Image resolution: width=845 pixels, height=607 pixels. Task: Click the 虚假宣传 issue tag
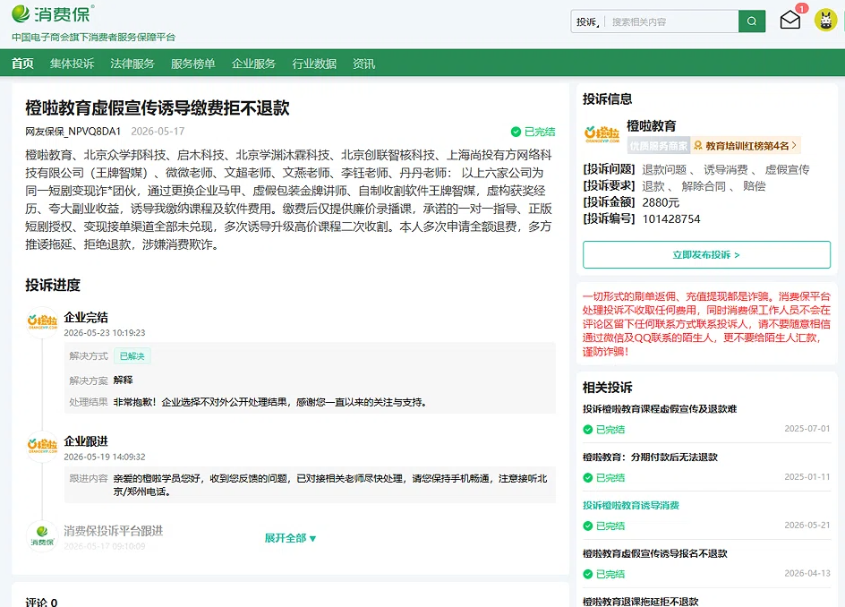[x=787, y=170]
